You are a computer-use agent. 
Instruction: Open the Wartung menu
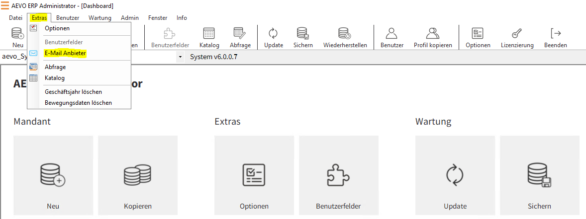tap(100, 17)
